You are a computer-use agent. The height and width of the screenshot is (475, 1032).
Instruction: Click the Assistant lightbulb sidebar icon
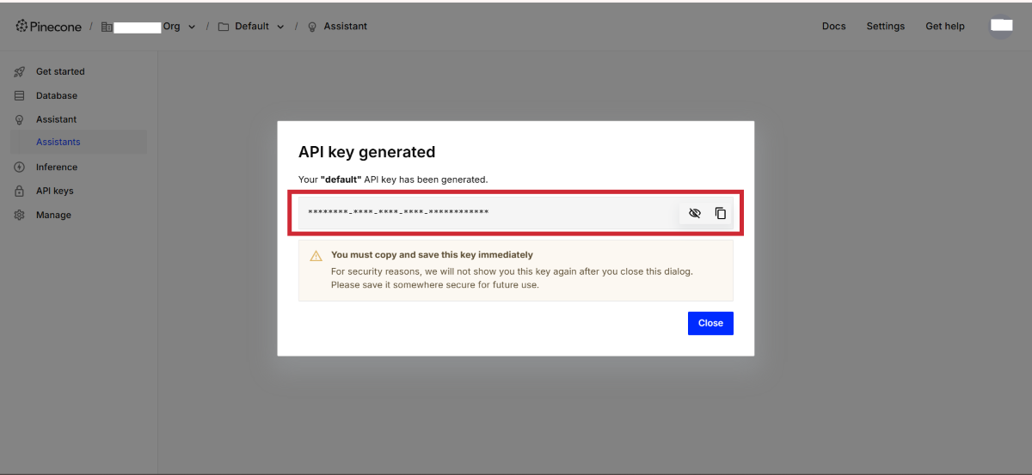click(x=19, y=120)
